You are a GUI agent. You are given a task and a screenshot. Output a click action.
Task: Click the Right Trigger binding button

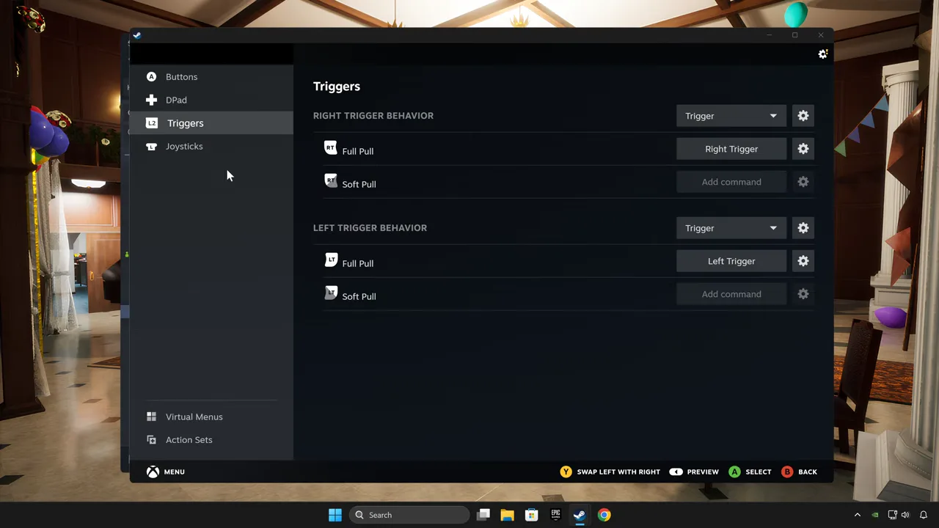pyautogui.click(x=731, y=149)
